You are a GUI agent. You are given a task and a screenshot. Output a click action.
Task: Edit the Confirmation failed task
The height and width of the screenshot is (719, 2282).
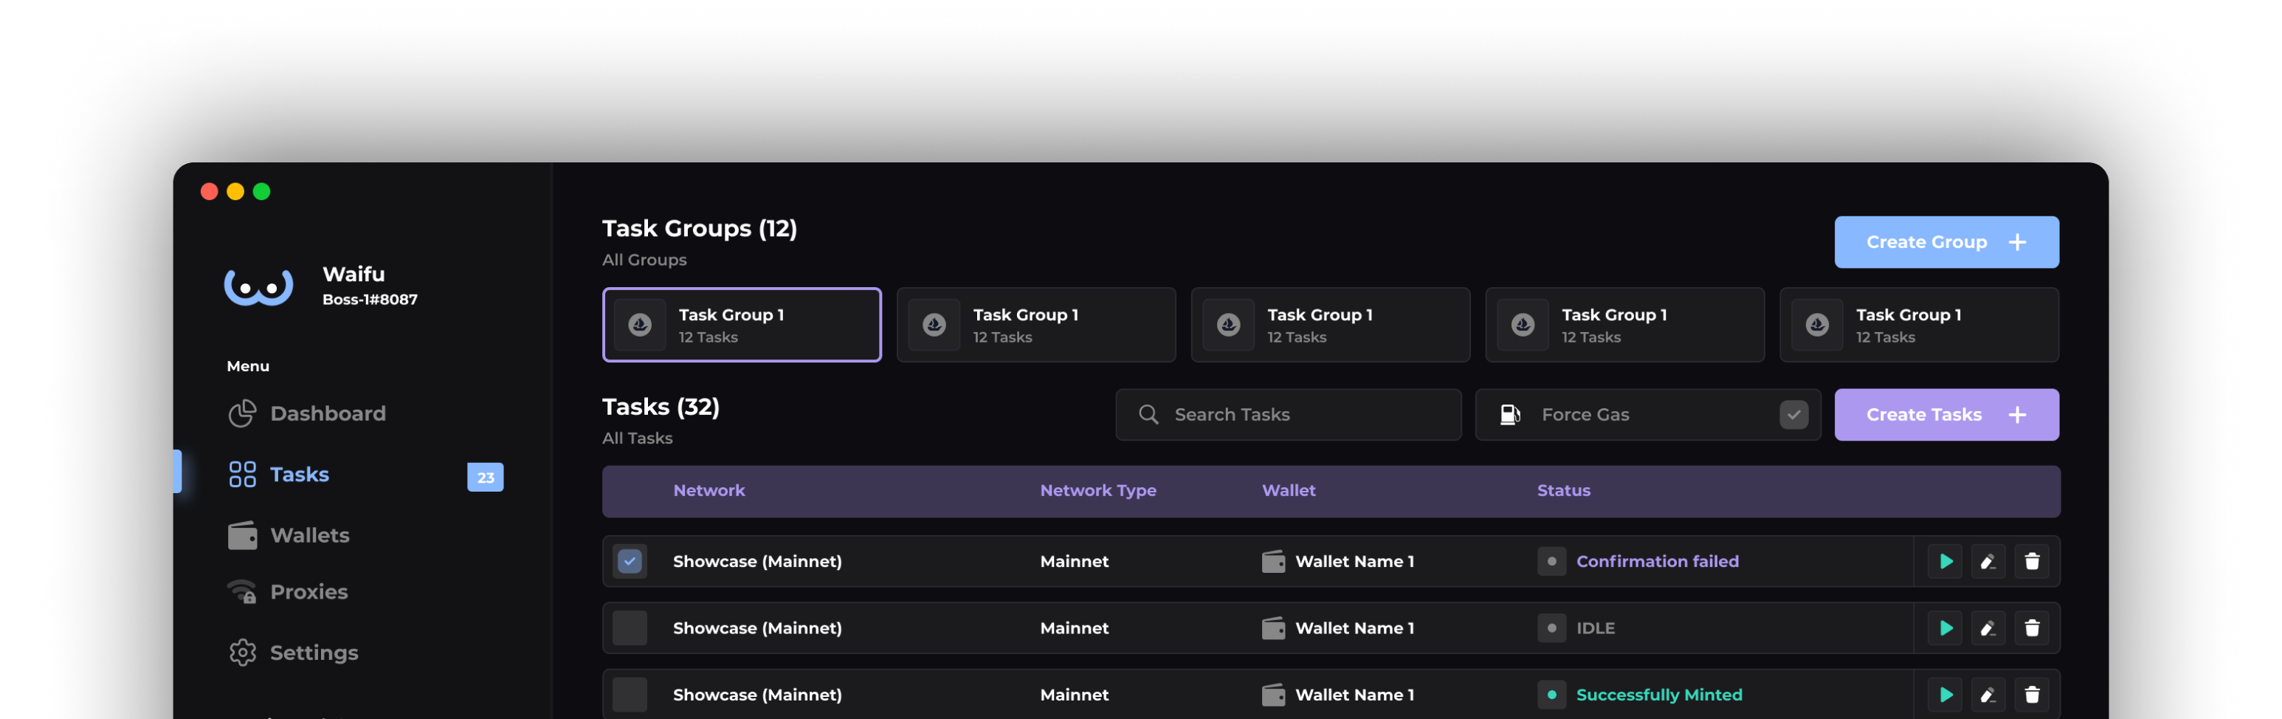[x=1988, y=561]
